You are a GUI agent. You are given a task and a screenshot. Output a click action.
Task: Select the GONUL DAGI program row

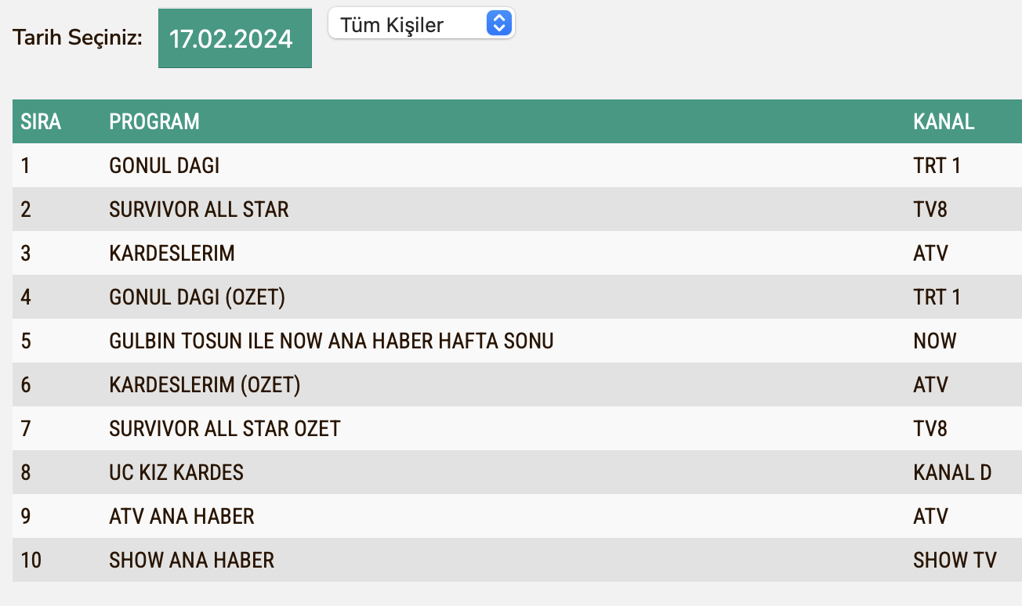165,166
